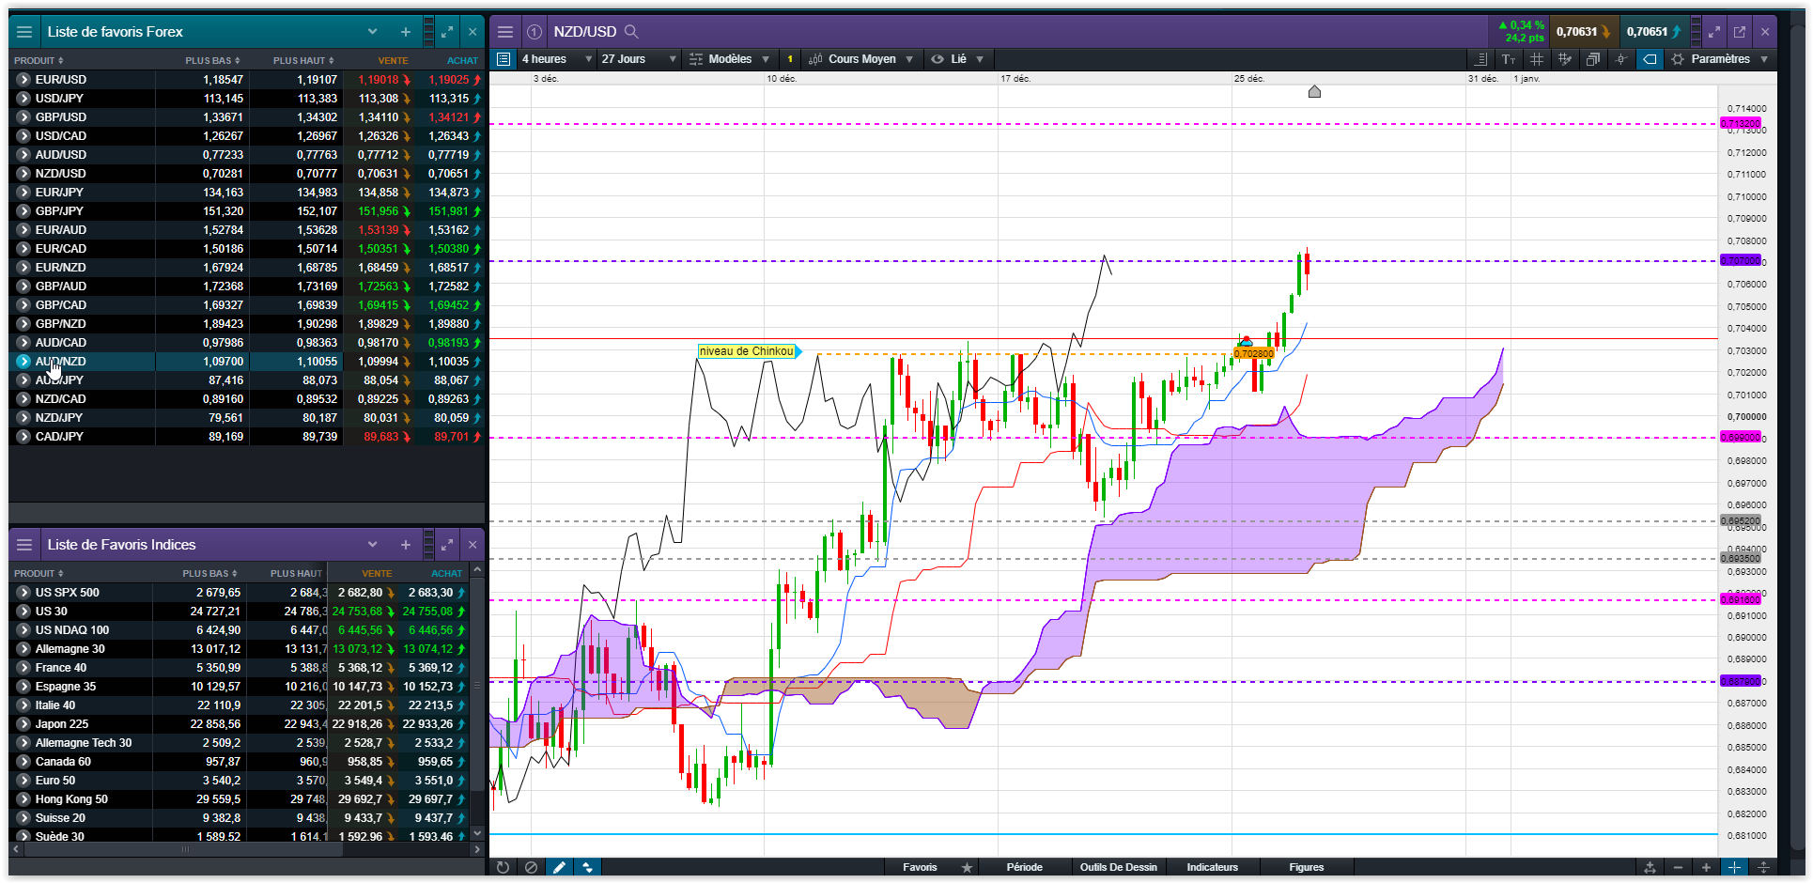Click the Paramètres gear icon
Screen dimensions: 1813x883
click(x=1678, y=59)
